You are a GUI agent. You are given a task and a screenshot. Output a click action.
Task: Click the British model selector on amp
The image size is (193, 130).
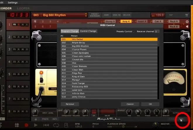(53, 89)
